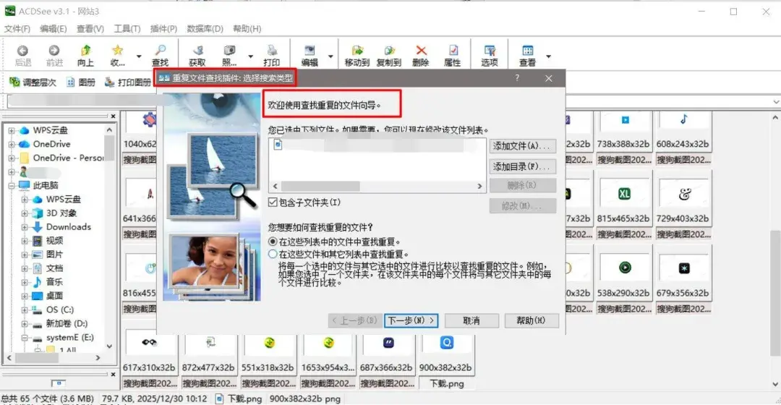
Task: Open the 数据库(D) menu
Action: (205, 29)
